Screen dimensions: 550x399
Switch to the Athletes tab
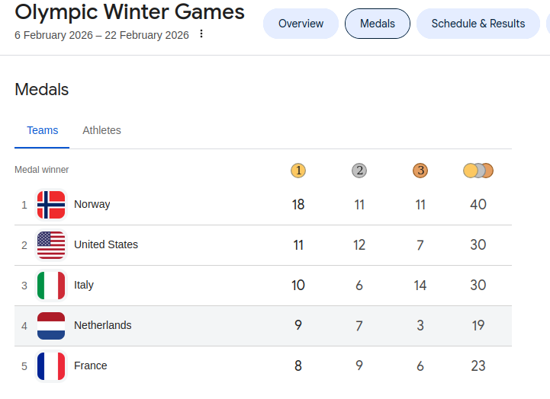[x=101, y=130]
